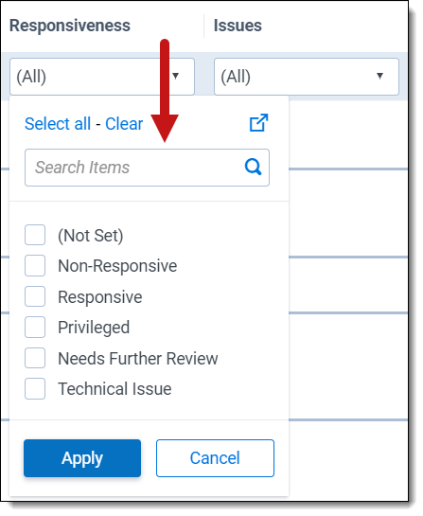Focus the Search Items field
The image size is (423, 516).
click(x=147, y=168)
